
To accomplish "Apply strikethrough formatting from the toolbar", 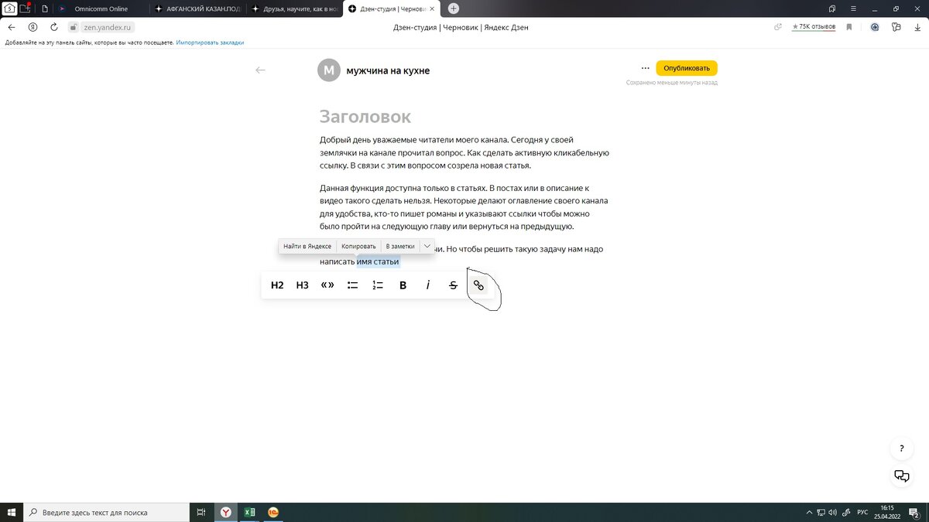I will pos(453,285).
